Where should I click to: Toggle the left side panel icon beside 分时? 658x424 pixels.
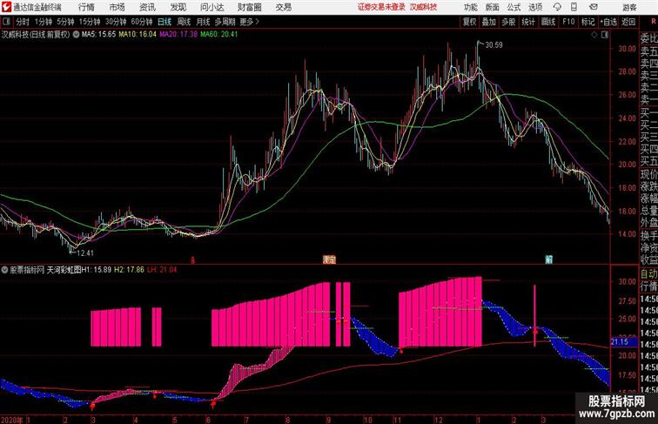(x=6, y=22)
